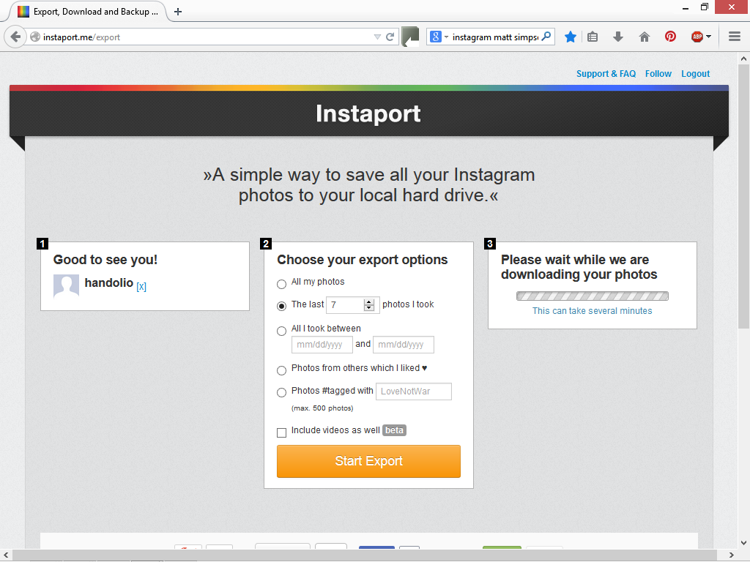Click the page thumbnail icon beside address bar
The width and height of the screenshot is (750, 562).
[x=410, y=37]
